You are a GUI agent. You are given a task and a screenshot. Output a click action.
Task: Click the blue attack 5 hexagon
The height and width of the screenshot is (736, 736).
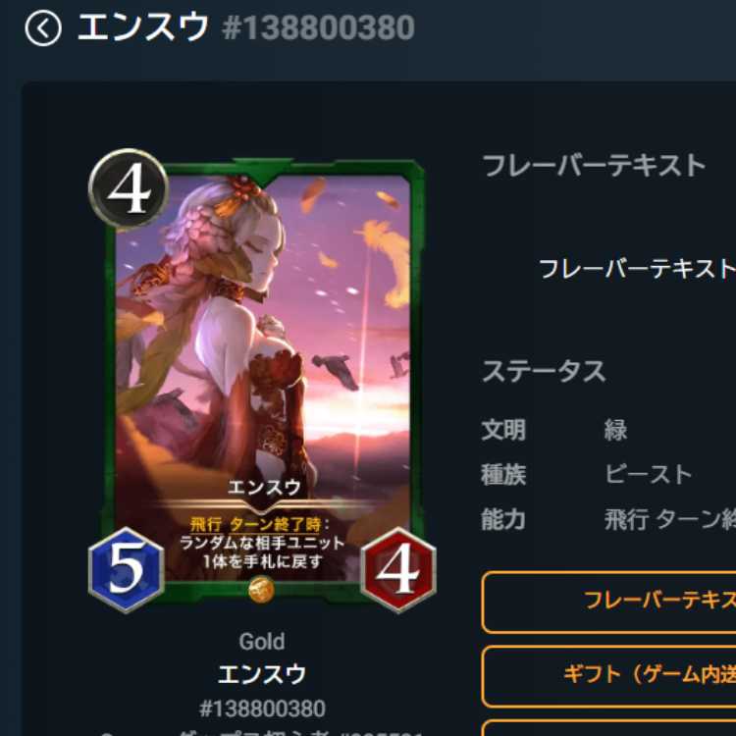pyautogui.click(x=127, y=569)
